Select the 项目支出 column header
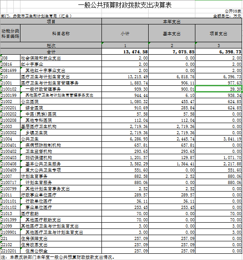 click(x=219, y=34)
